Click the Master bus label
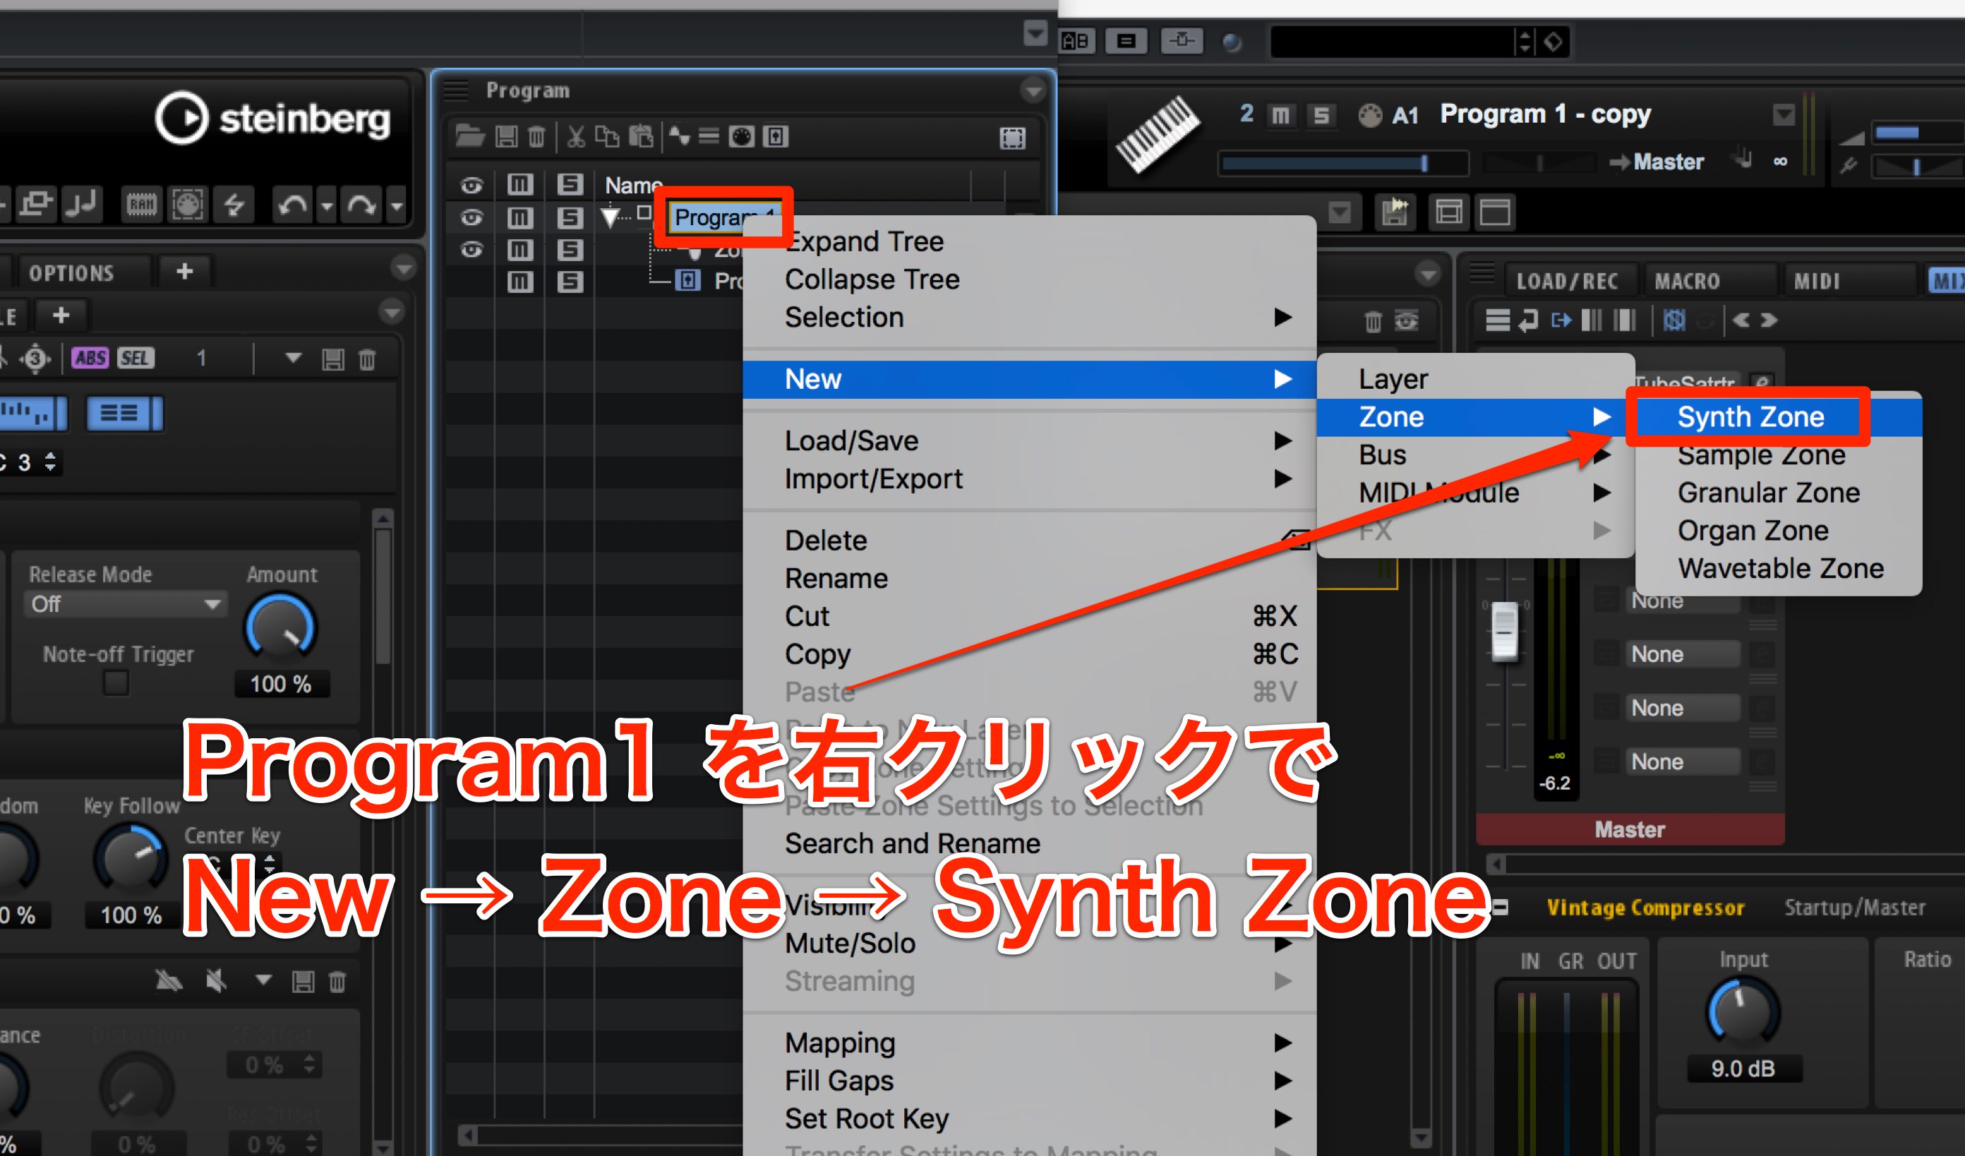 point(1630,829)
